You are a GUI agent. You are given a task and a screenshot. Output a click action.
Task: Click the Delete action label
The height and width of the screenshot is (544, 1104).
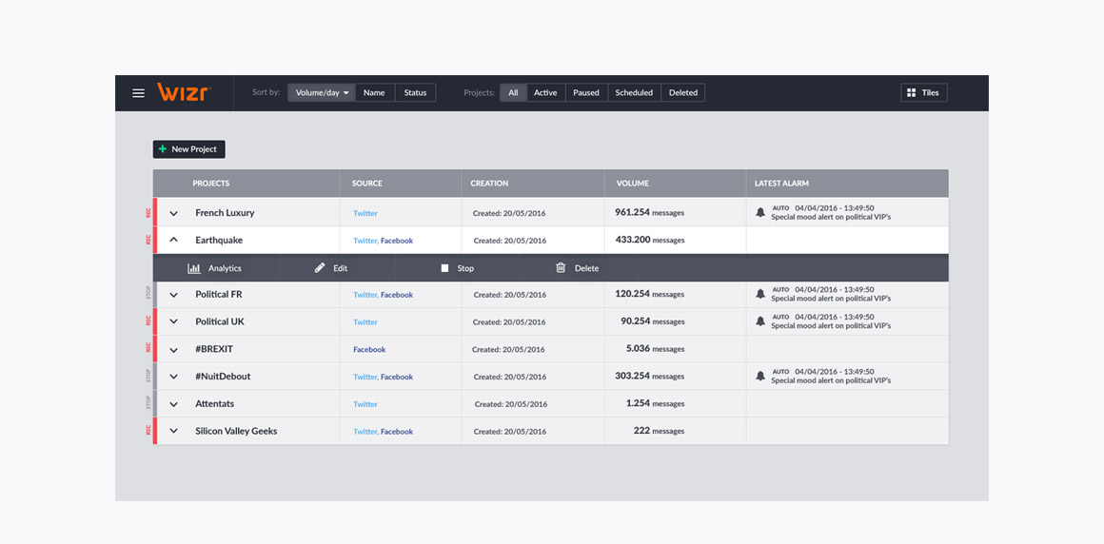click(x=586, y=268)
